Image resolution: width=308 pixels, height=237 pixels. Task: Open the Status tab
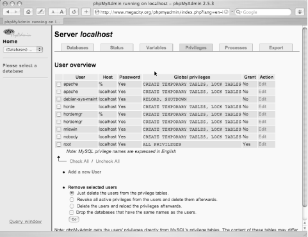coord(117,47)
